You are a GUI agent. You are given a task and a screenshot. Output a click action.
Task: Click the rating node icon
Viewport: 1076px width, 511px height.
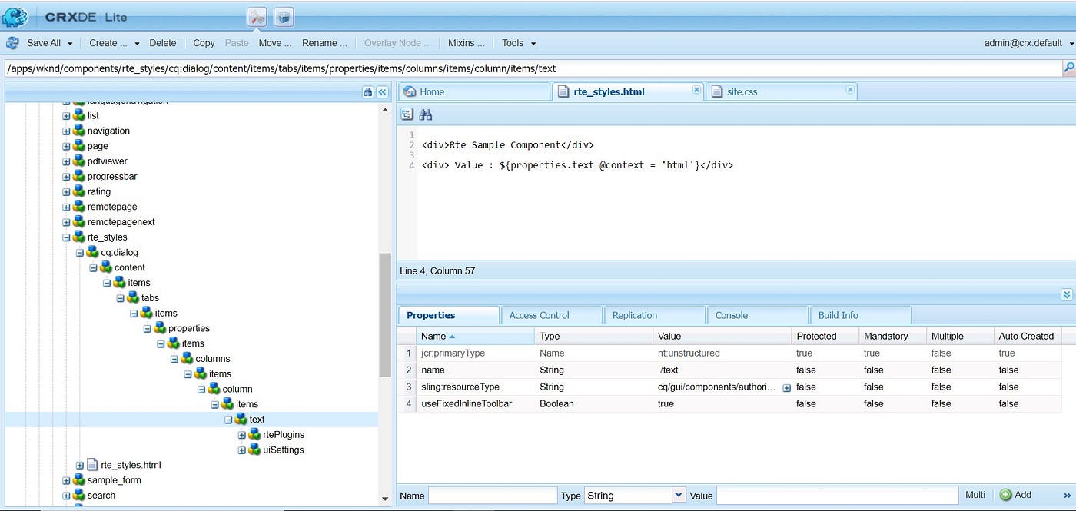tap(79, 191)
